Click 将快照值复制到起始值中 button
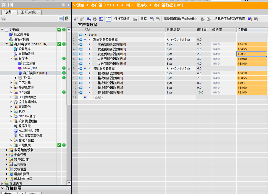This screenshot has width=268, height=194. (x=180, y=19)
